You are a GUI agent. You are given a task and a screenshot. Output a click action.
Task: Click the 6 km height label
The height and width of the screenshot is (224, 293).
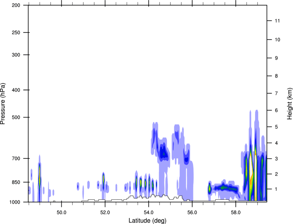click(276, 110)
